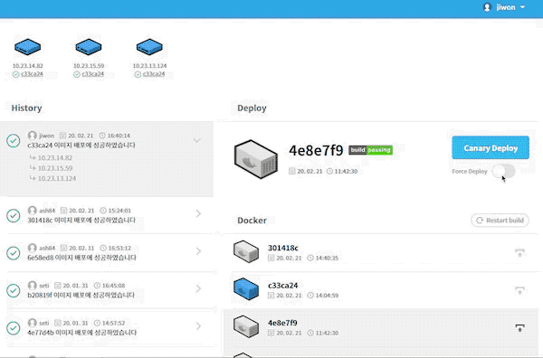The image size is (543, 358).
Task: Expand the ash84 15:24:01 history entry
Action: tap(198, 213)
